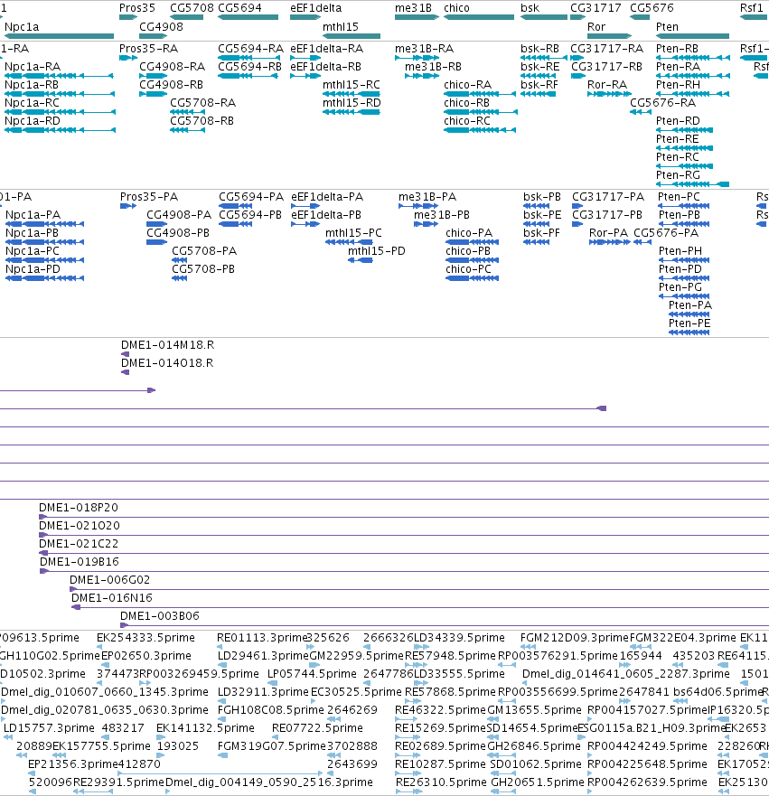Click transcript Npc1a-RA

[x=33, y=67]
